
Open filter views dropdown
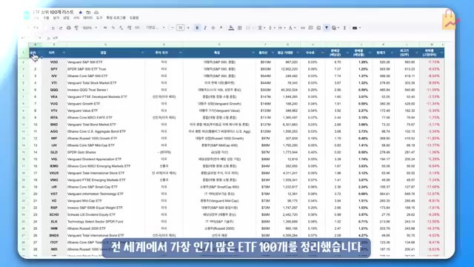(x=335, y=28)
